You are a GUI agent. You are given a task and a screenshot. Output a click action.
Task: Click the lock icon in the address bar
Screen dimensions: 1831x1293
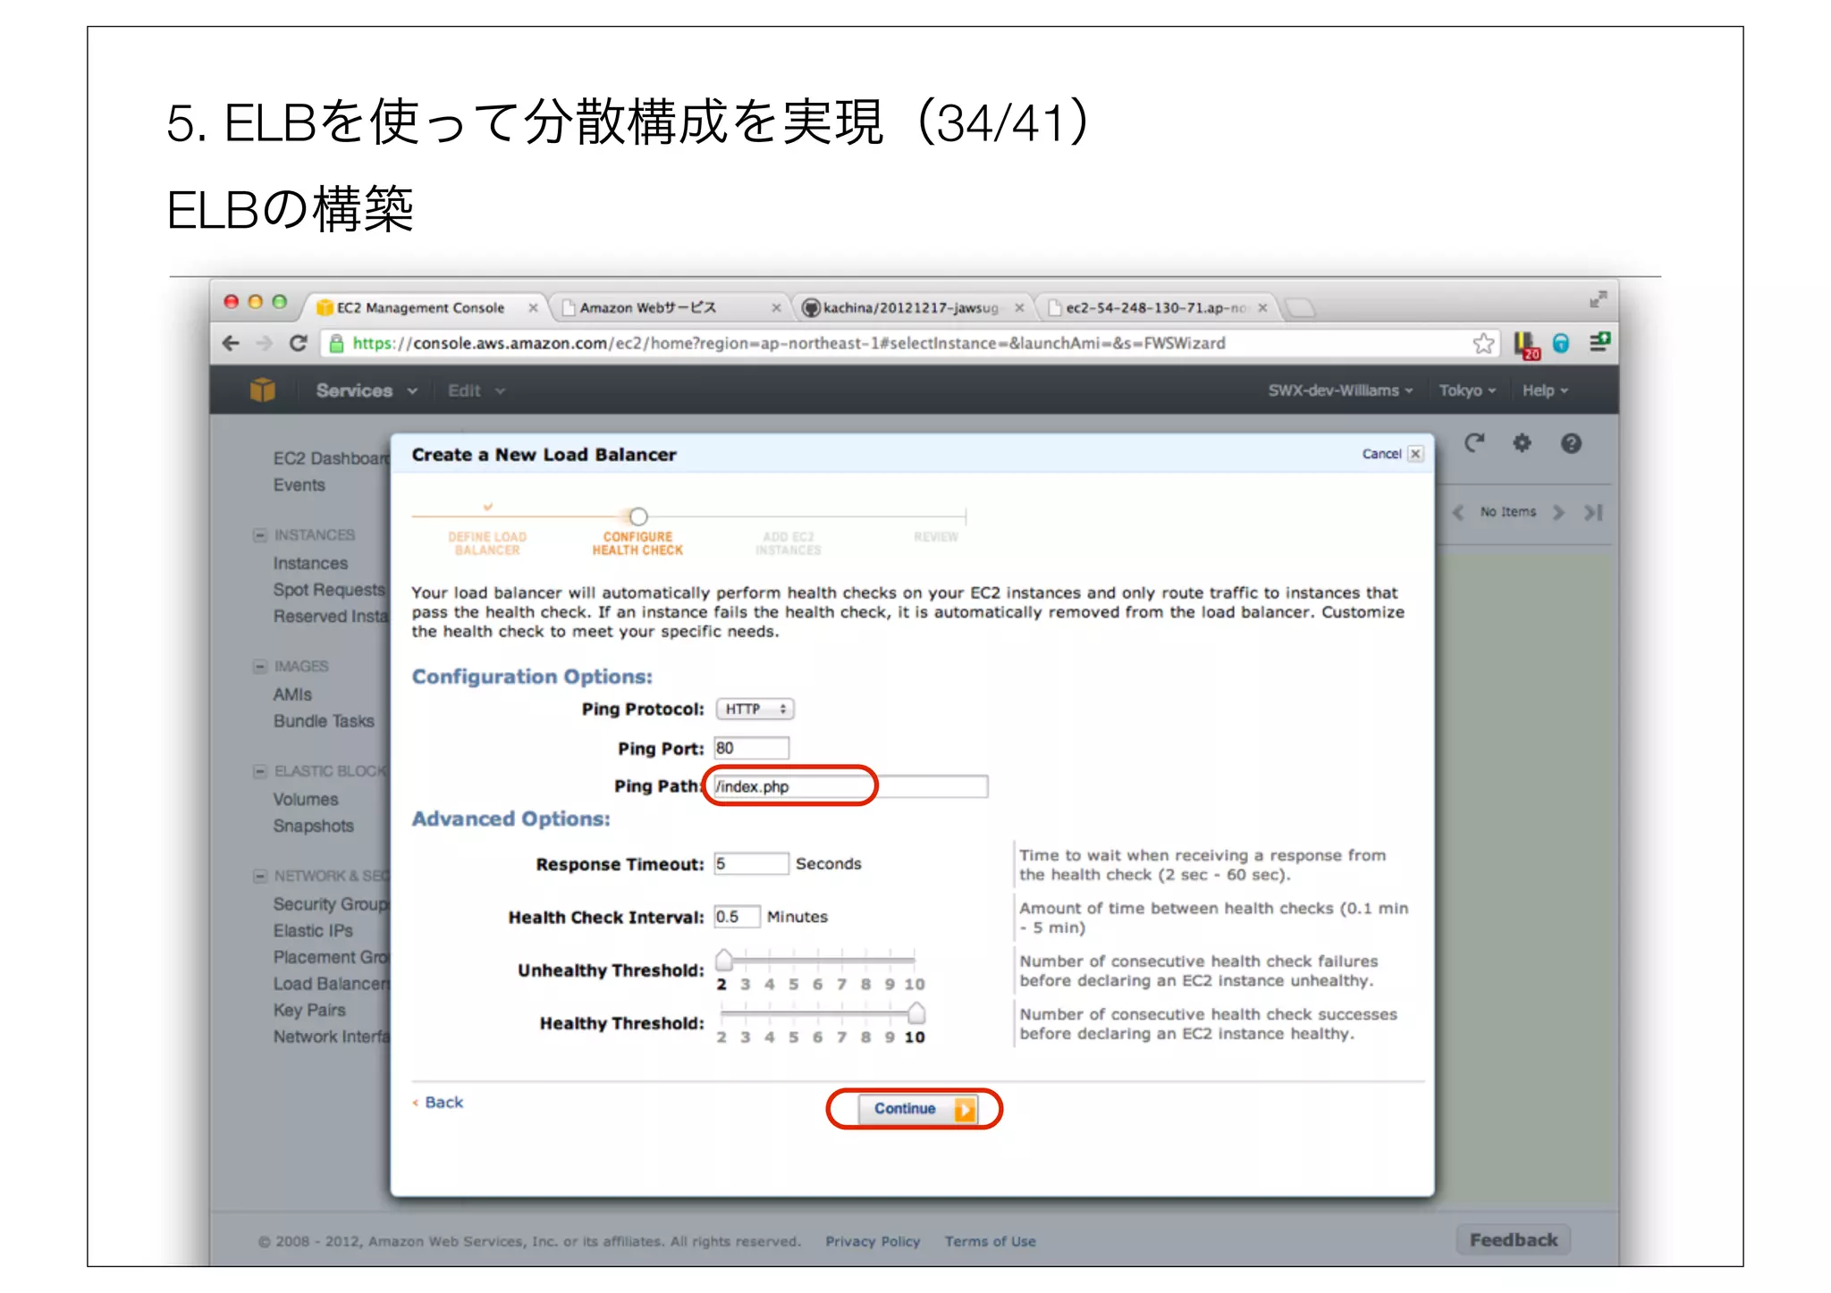pos(336,343)
